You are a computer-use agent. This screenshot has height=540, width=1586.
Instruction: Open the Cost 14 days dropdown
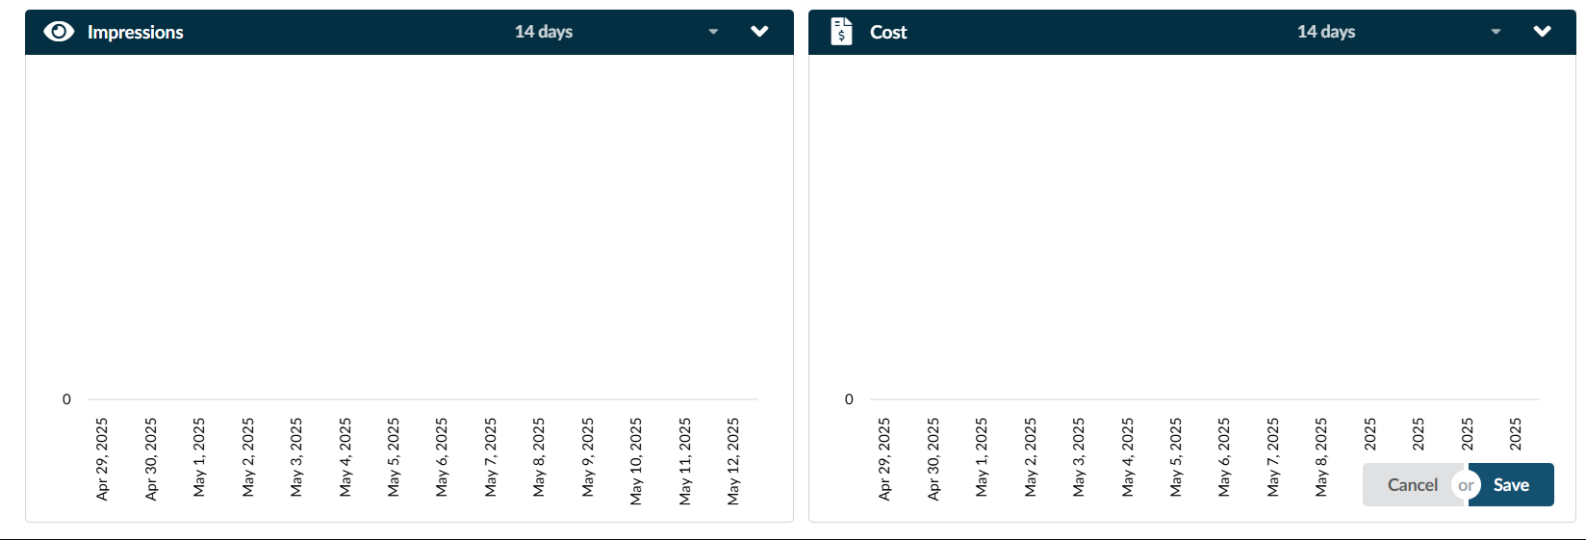click(x=1399, y=32)
